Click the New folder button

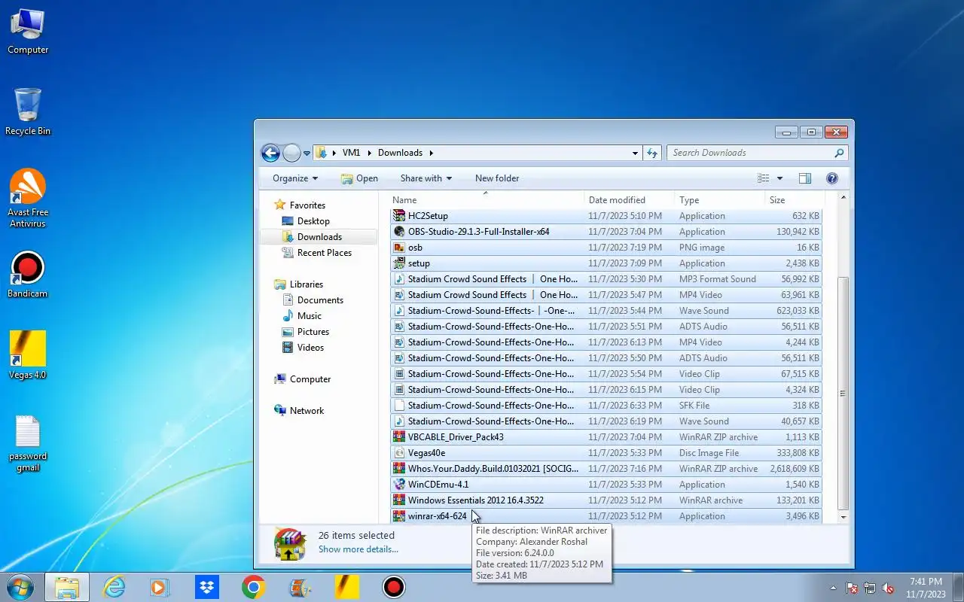(x=497, y=178)
